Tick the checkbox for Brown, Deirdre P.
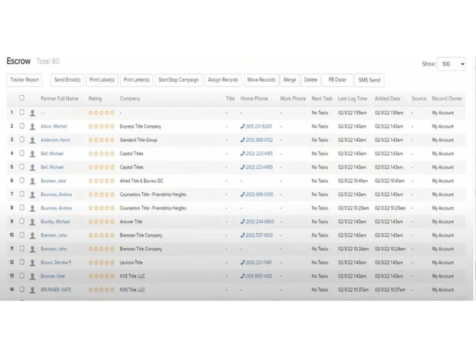The image size is (476, 357). 22,262
